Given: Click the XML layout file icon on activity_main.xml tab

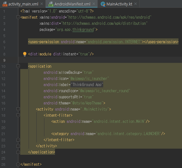Looking at the screenshot, I should pos(5,4).
